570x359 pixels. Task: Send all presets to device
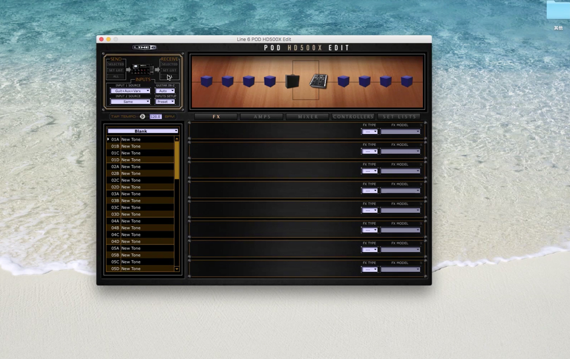(116, 77)
